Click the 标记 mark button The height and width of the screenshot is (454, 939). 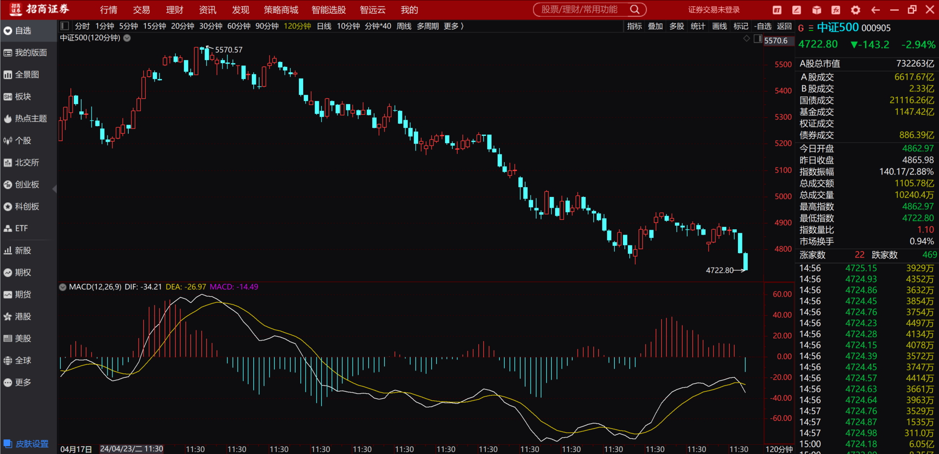point(741,26)
